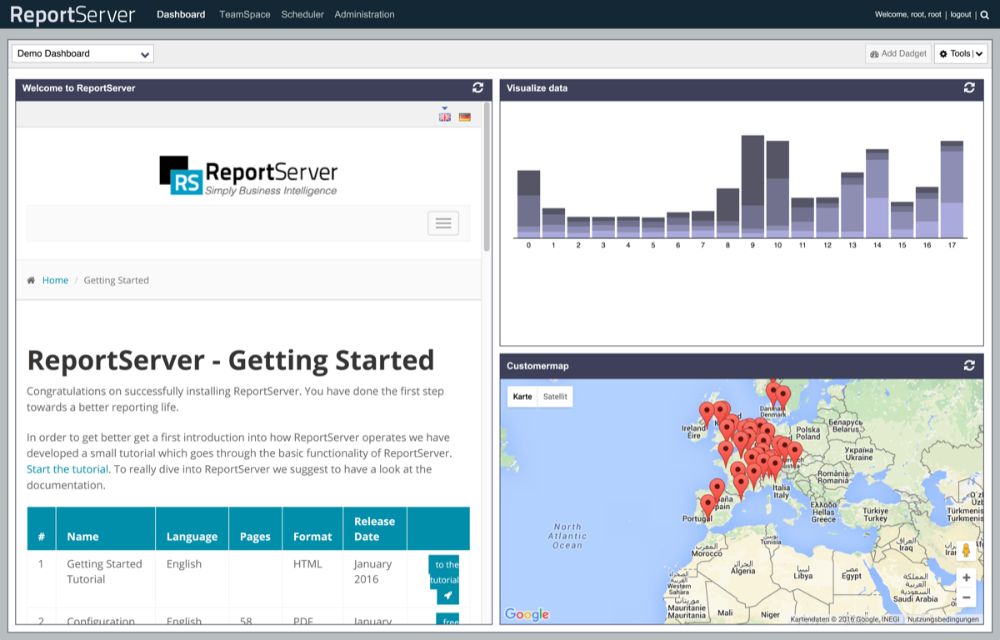
Task: Click the rocket icon in the tutorial button
Action: coord(448,595)
